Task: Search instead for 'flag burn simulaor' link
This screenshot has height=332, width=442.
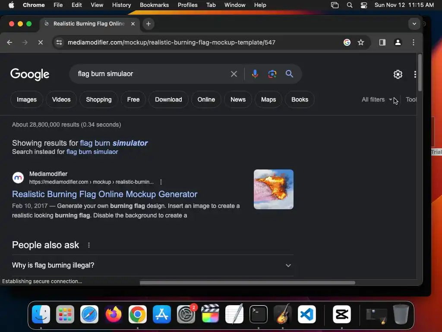Action: 92,152
